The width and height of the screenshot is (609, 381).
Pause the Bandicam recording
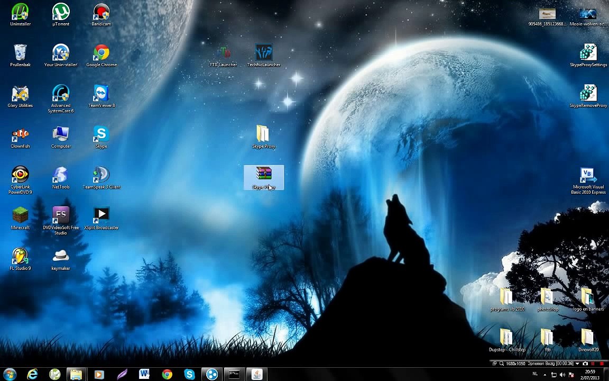pos(593,364)
